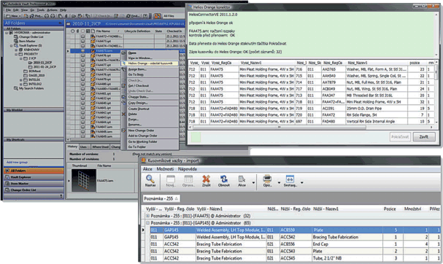Open the Možnosti menu

[x=165, y=169]
